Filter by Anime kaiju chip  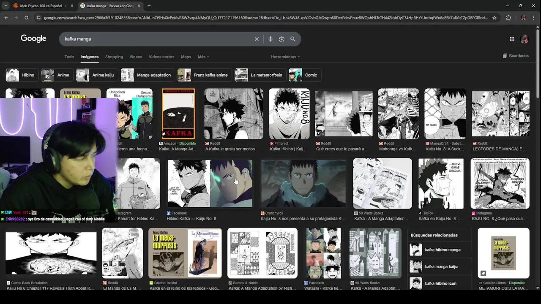[97, 75]
